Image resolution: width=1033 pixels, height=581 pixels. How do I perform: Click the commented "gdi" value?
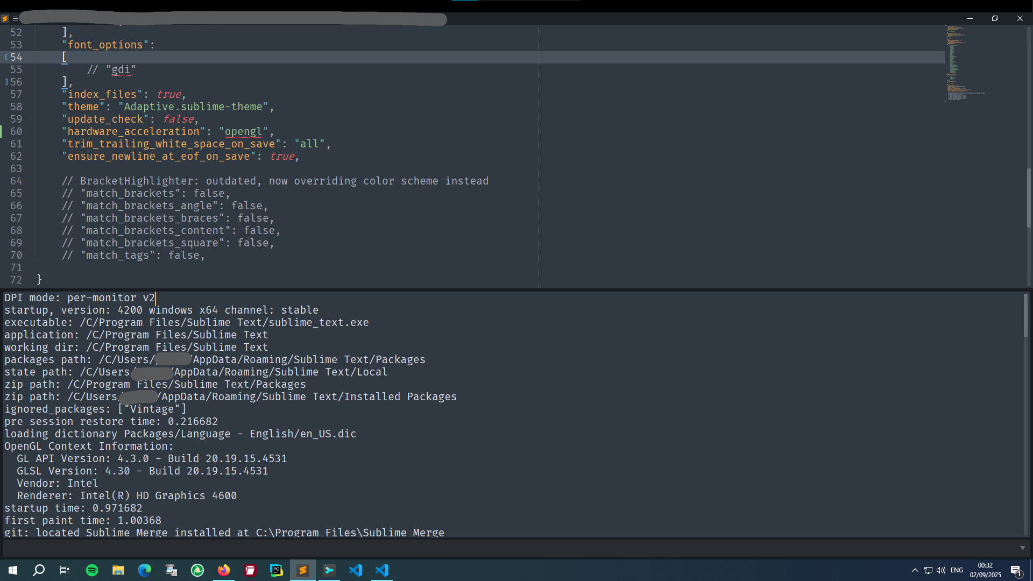[121, 70]
